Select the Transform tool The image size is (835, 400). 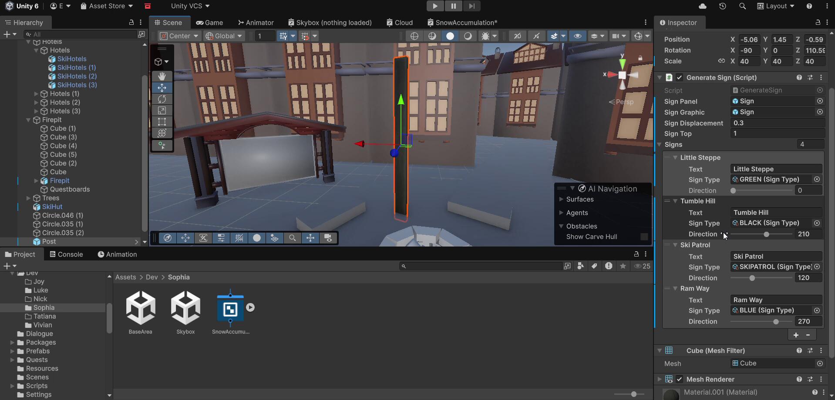[x=162, y=133]
